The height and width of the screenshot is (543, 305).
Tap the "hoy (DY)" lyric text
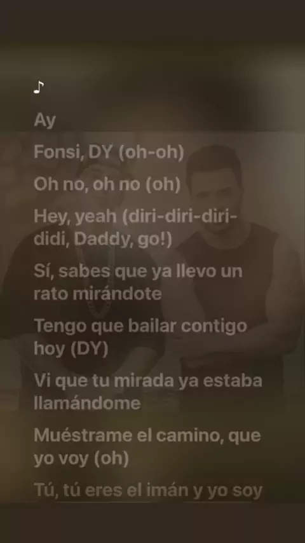(x=71, y=348)
